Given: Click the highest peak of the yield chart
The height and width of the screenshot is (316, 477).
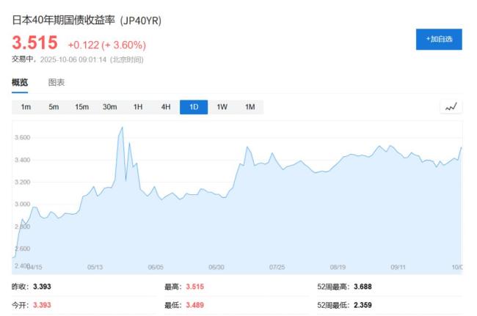Looking at the screenshot, I should coord(123,128).
